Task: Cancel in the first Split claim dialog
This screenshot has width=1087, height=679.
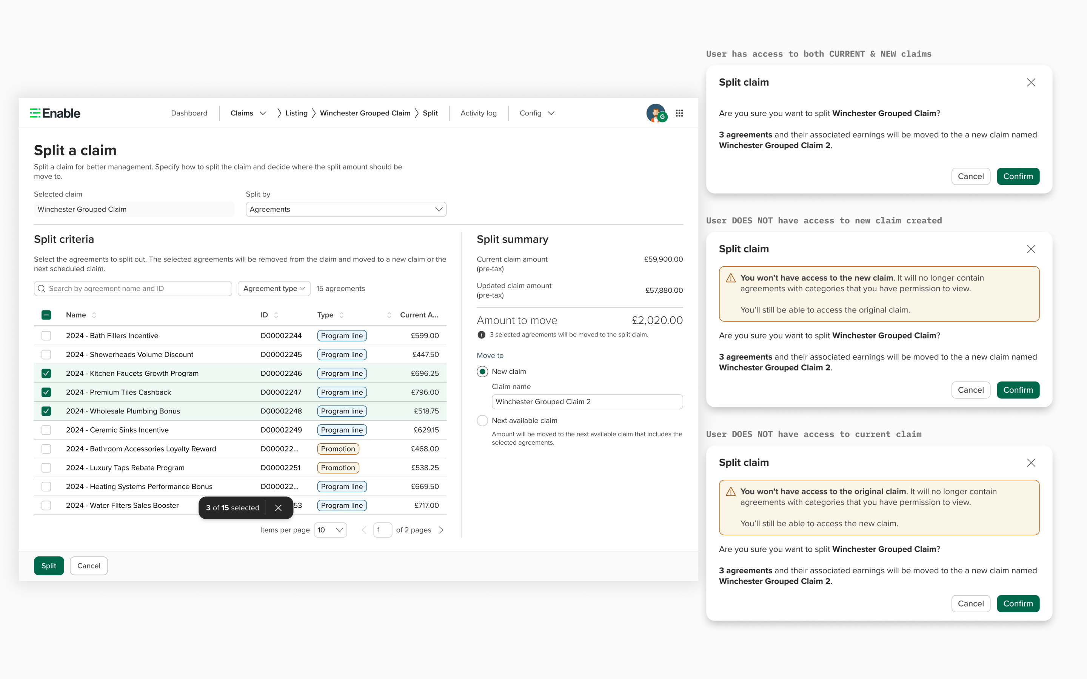Action: click(971, 177)
